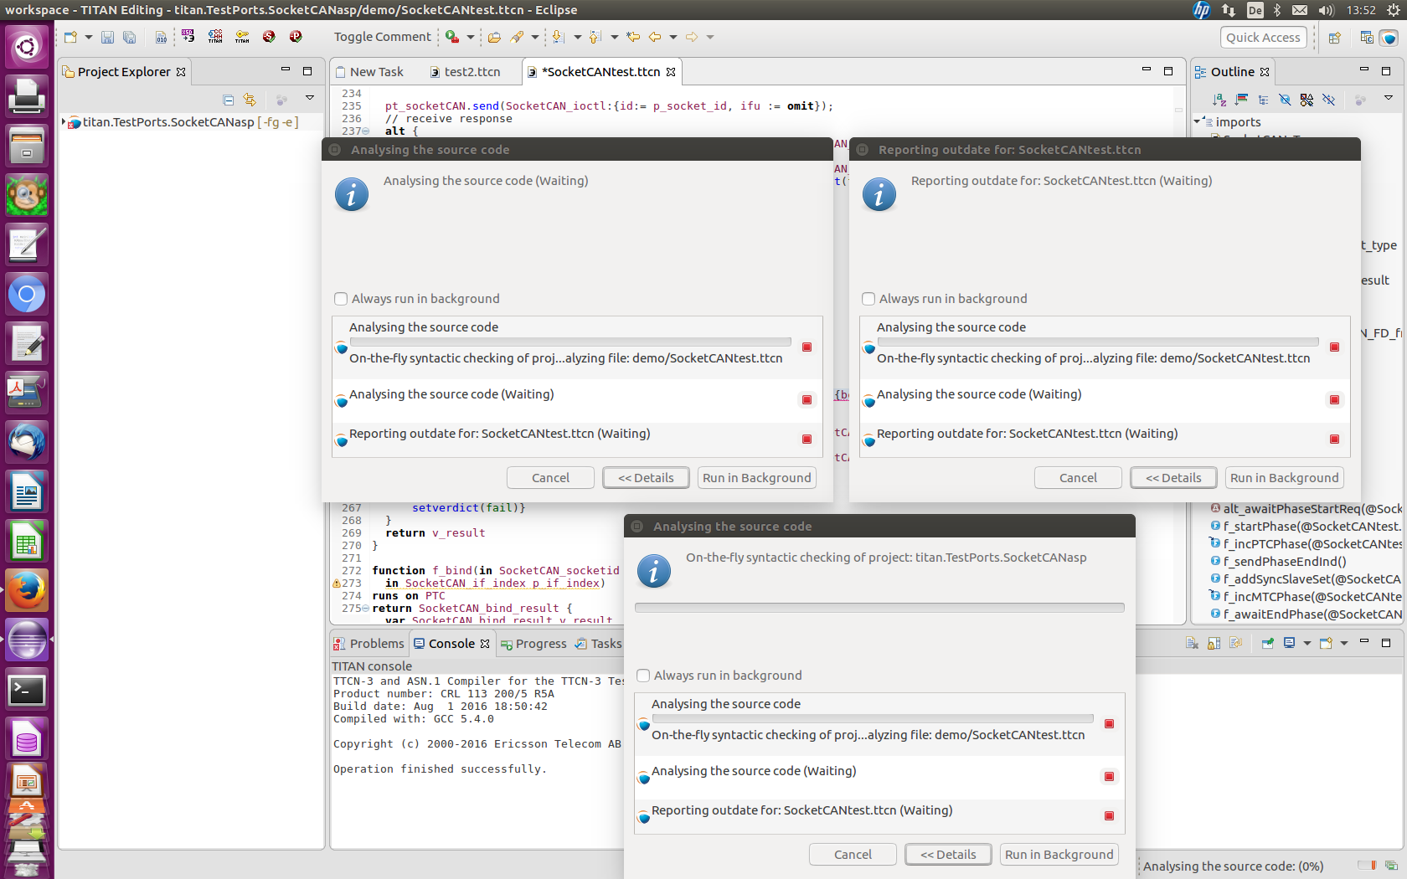Click the Save icon in the toolbar
1407x879 pixels.
click(x=107, y=37)
